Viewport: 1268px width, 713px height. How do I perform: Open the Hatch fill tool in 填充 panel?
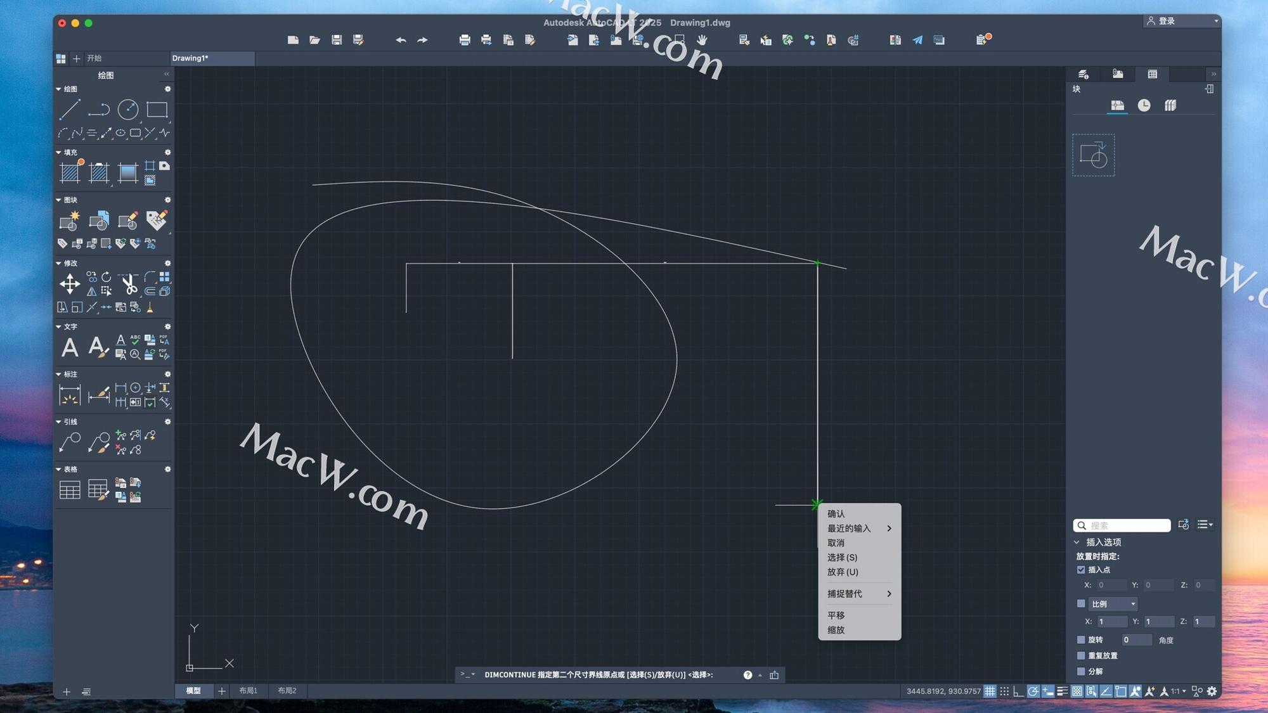coord(69,171)
